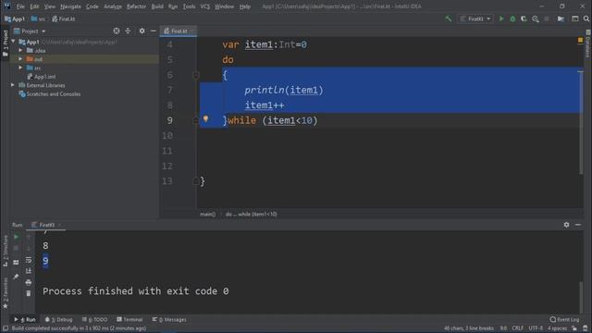Open the Navigate menu
Screen dimensions: 592x333
(x=70, y=6)
